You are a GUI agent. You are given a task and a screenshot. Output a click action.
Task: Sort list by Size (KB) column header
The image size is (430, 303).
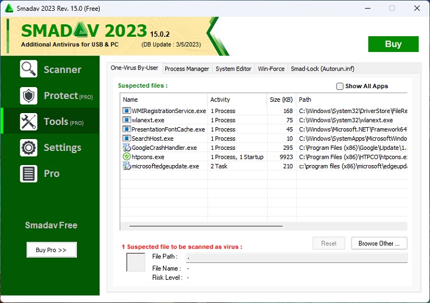pos(281,99)
